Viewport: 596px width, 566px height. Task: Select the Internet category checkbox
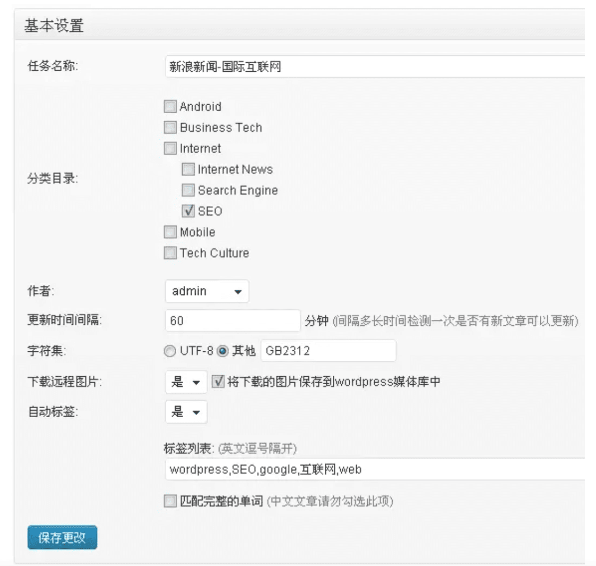[x=169, y=148]
